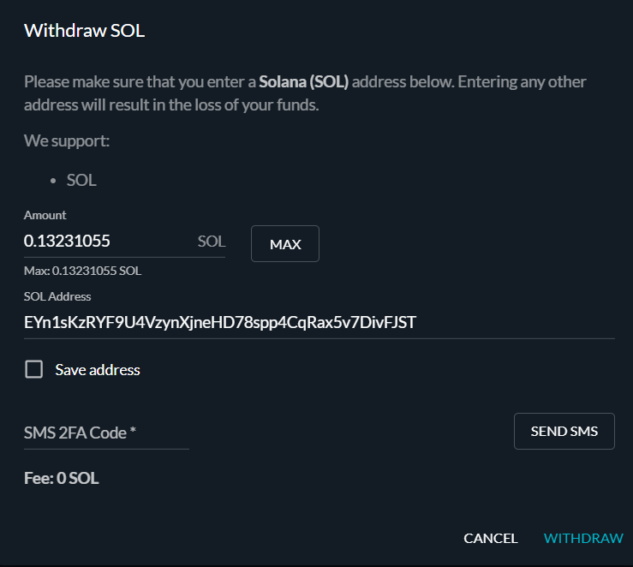Screen dimensions: 633x567
Task: Click the bold 'Solana (SOL)' text
Action: coord(303,82)
